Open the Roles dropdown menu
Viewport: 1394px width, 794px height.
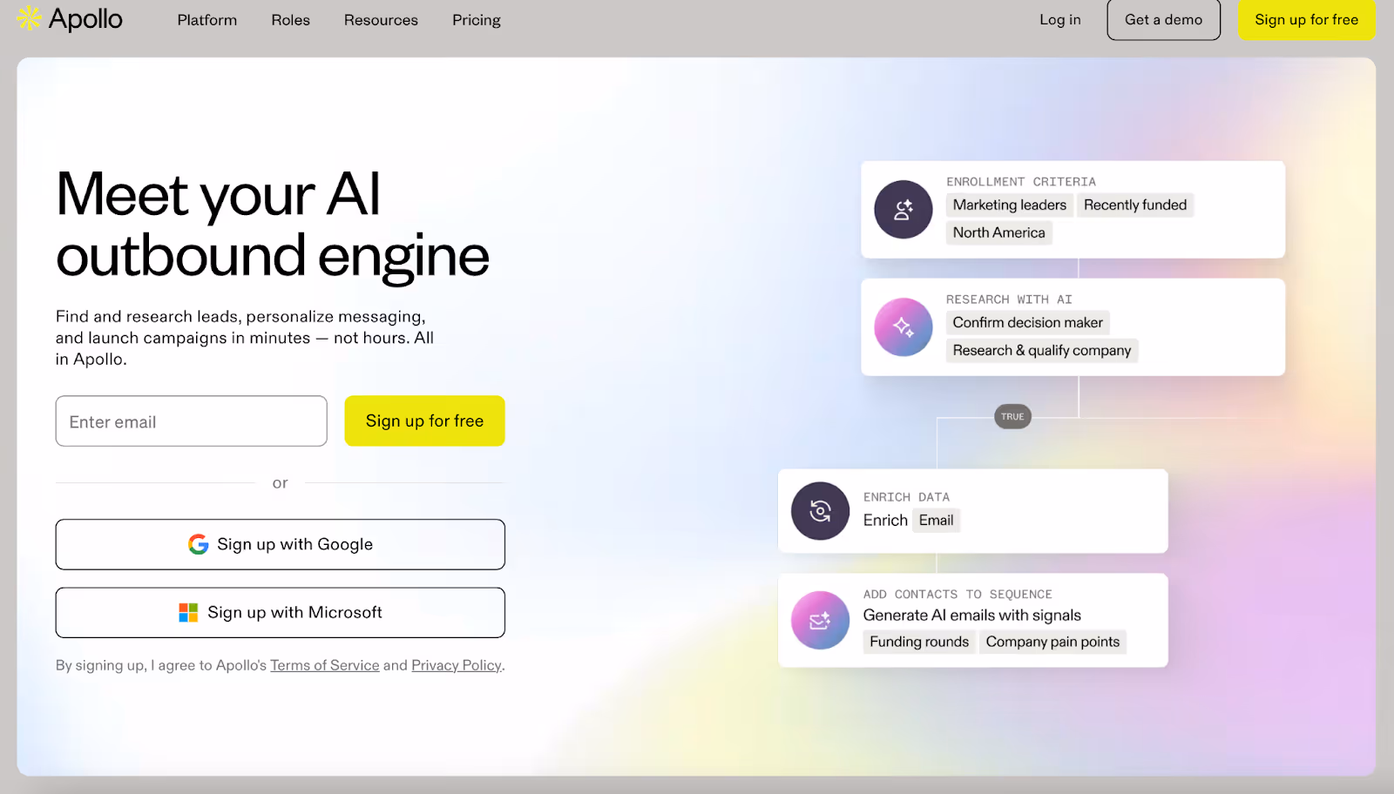(x=290, y=19)
